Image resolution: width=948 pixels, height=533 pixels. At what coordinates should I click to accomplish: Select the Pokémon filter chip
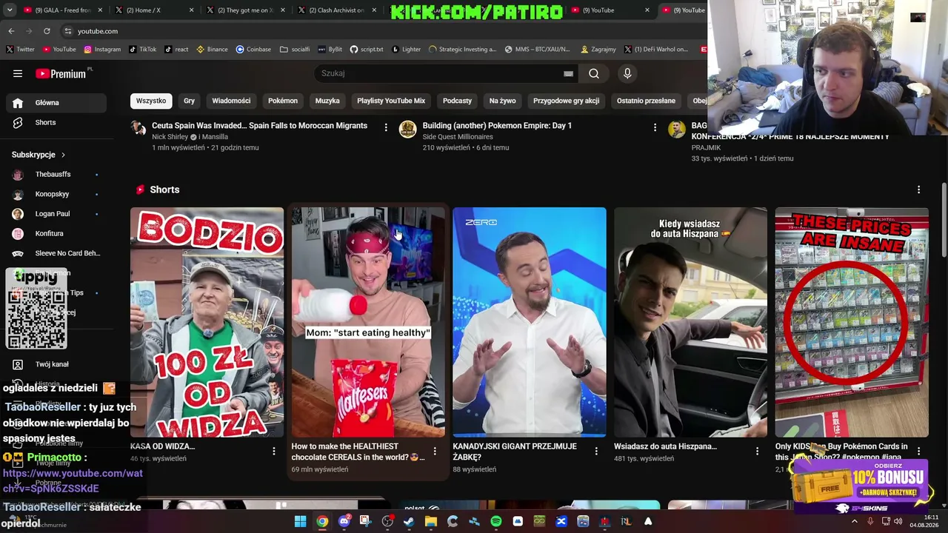tap(283, 101)
